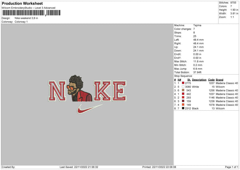Click the 'Description' column header
The width and height of the screenshot is (240, 170).
(x=199, y=80)
